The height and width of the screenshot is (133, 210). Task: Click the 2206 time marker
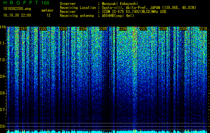123,29
